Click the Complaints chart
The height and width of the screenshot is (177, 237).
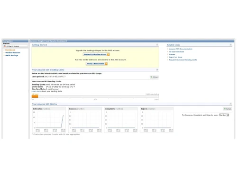point(121,120)
